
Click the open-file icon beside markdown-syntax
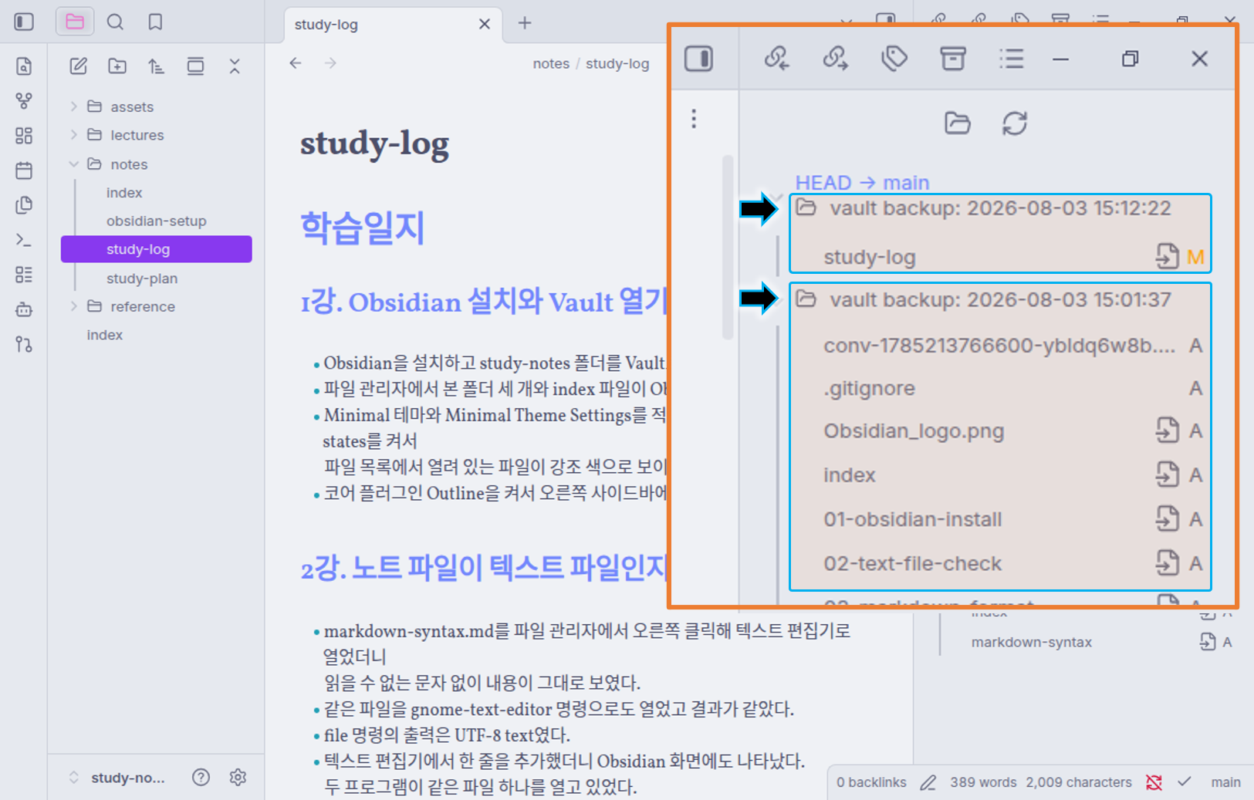point(1208,642)
